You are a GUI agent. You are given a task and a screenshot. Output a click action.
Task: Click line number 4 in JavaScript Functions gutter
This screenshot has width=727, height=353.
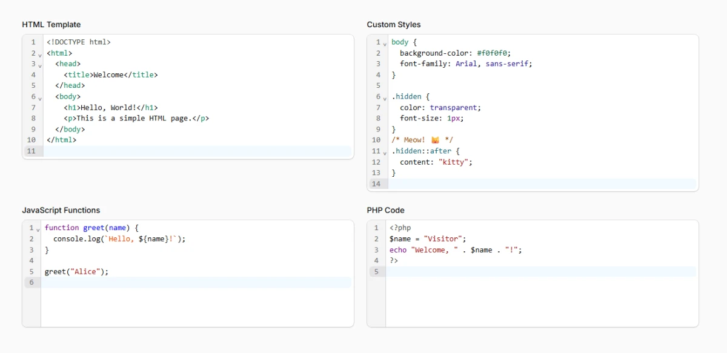pyautogui.click(x=32, y=260)
